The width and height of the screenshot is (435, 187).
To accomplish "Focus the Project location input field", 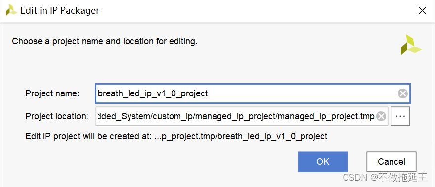I will click(x=242, y=117).
